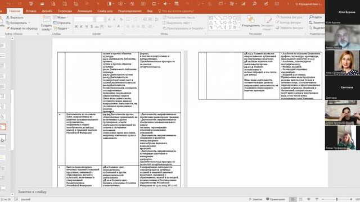Start slideshow from the status bar icon

click(317, 199)
